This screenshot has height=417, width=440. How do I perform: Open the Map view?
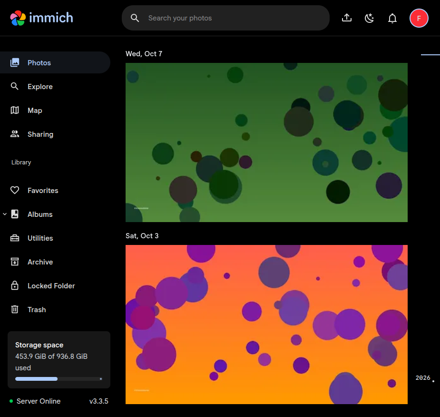[x=35, y=111]
